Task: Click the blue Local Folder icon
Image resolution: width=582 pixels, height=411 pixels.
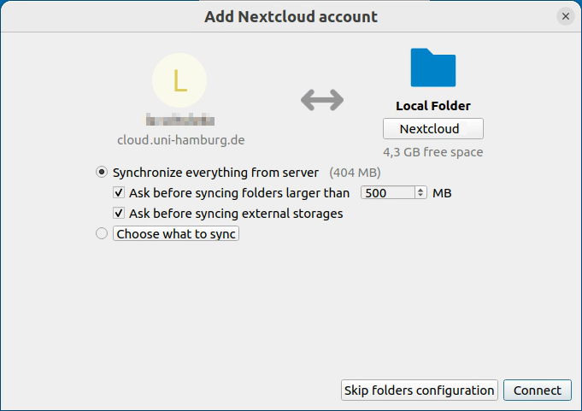Action: pyautogui.click(x=432, y=68)
